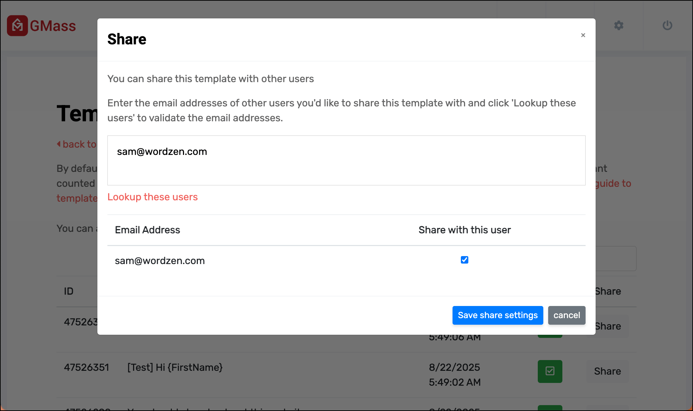Click Share button for template 47526351
This screenshot has width=693, height=411.
[x=607, y=371]
